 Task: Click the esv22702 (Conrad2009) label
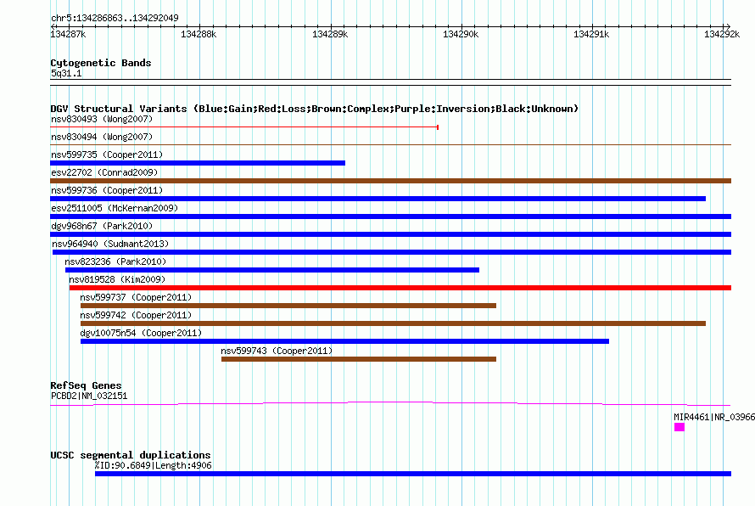[104, 172]
